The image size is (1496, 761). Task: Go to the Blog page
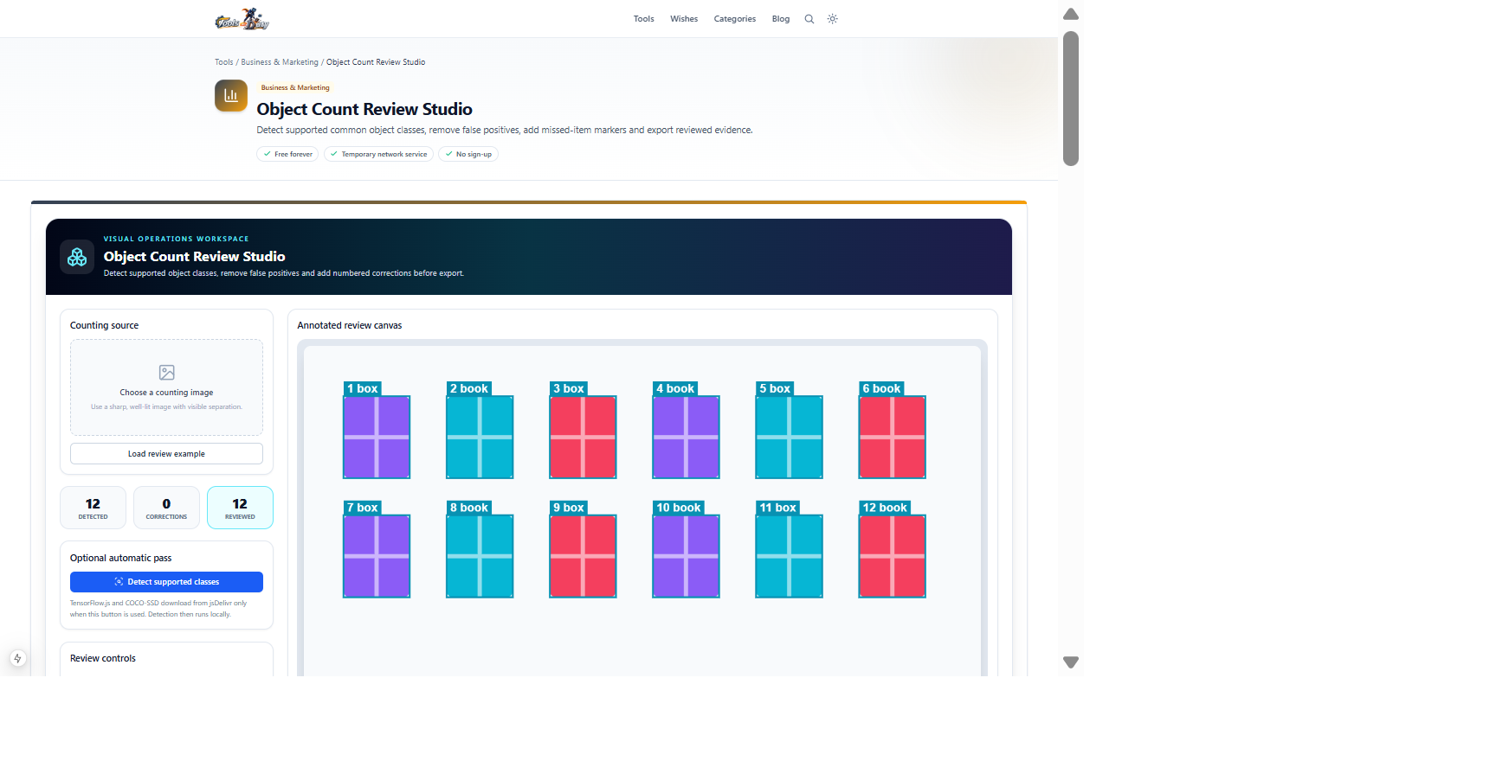pos(781,19)
